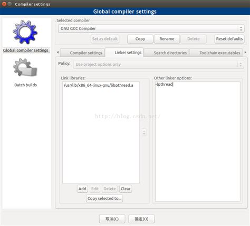Click Reset defaults button
Image resolution: width=250 pixels, height=226 pixels.
[229, 39]
